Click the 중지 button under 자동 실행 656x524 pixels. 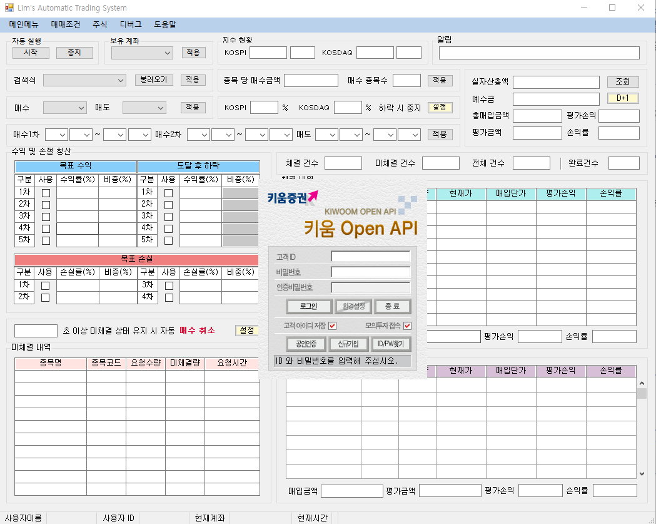(74, 53)
